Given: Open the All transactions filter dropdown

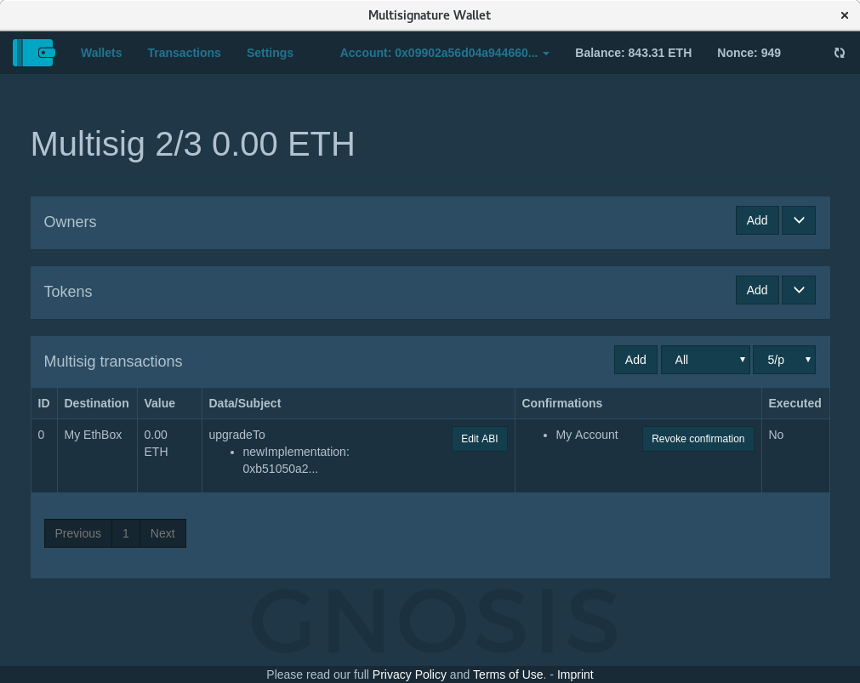Looking at the screenshot, I should coord(705,360).
